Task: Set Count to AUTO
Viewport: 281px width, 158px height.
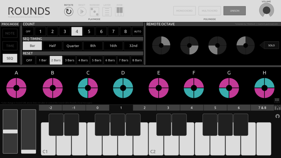Action: tap(138, 31)
